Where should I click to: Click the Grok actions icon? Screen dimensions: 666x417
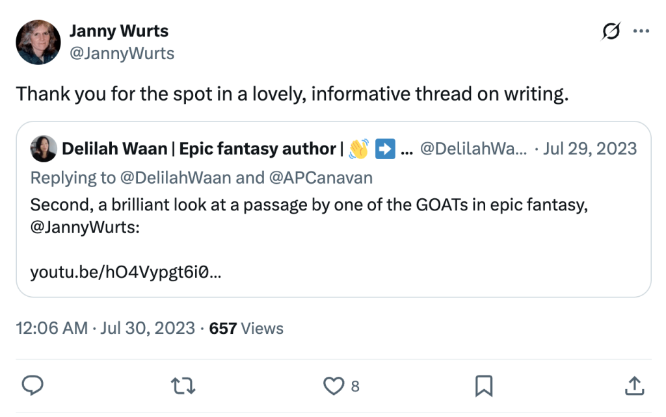click(x=611, y=31)
